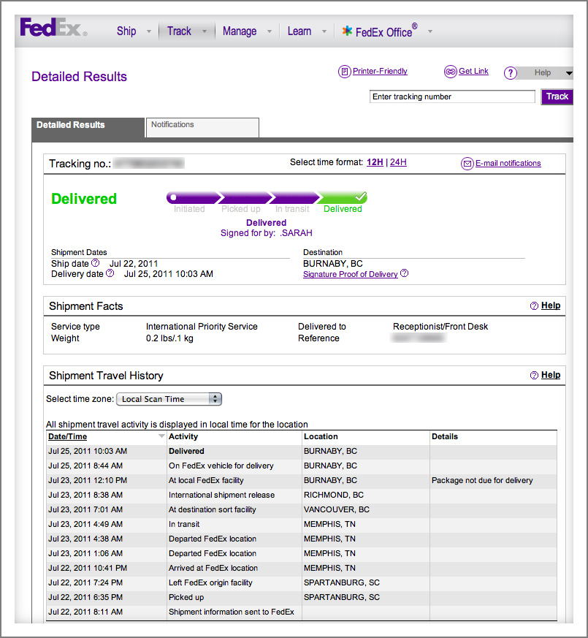Click the Initiated progress segment
This screenshot has height=638, width=588.
click(x=193, y=198)
